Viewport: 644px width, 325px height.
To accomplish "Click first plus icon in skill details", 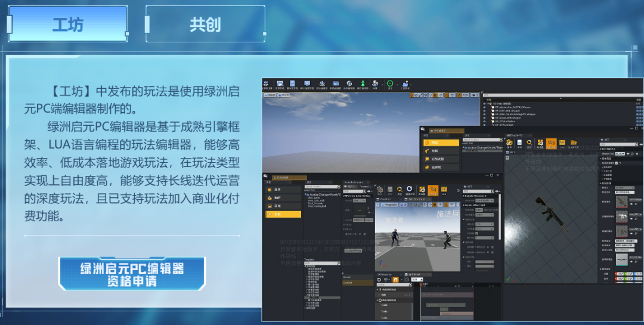I will click(488, 247).
